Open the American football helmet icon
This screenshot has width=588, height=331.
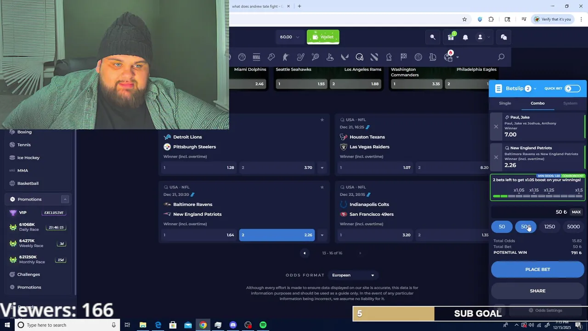point(359,57)
